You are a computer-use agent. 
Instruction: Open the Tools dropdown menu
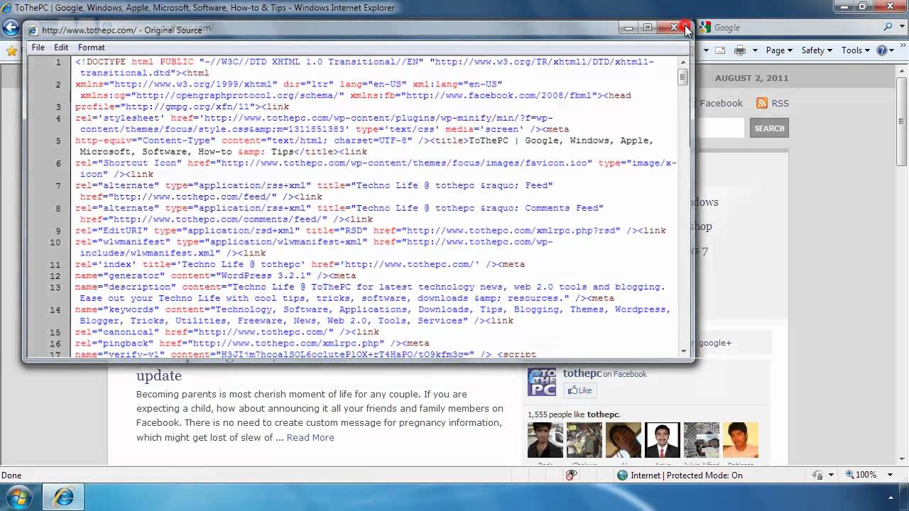point(856,50)
